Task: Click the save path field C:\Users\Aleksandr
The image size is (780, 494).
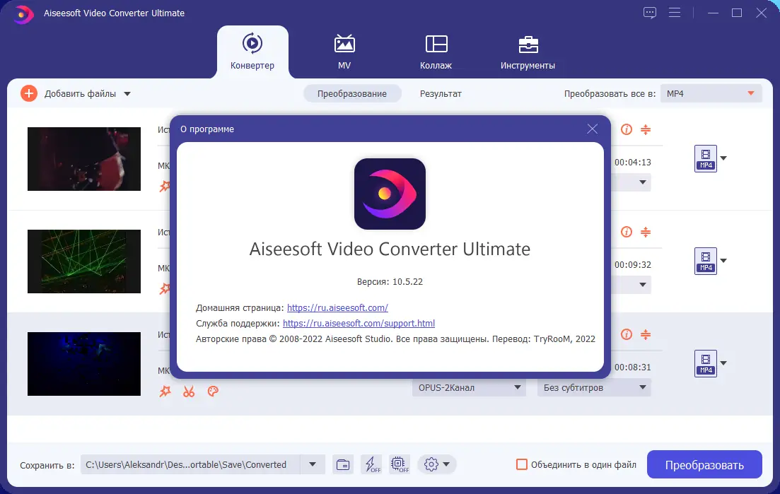Action: coord(190,465)
